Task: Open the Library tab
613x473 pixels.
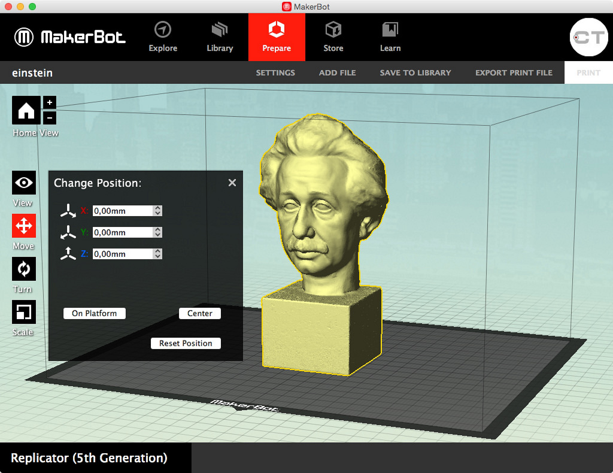Action: tap(220, 37)
